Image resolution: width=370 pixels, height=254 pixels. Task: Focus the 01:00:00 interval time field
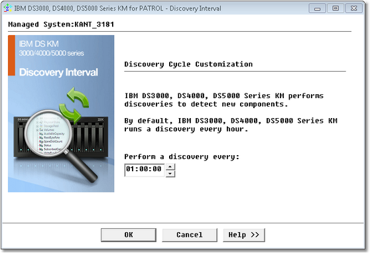coord(145,170)
